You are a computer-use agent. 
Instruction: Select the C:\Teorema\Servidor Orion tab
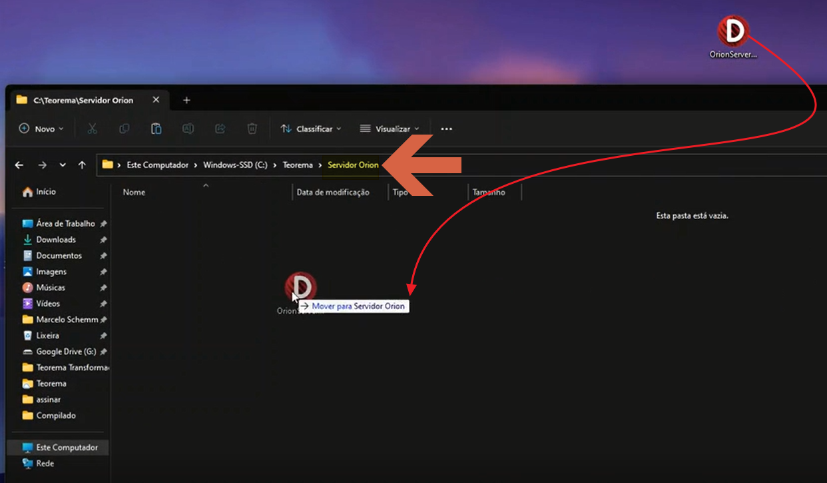[89, 100]
